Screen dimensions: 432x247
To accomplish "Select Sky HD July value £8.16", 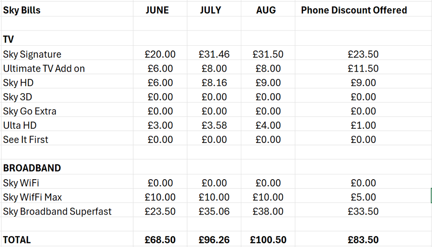I will coord(214,83).
